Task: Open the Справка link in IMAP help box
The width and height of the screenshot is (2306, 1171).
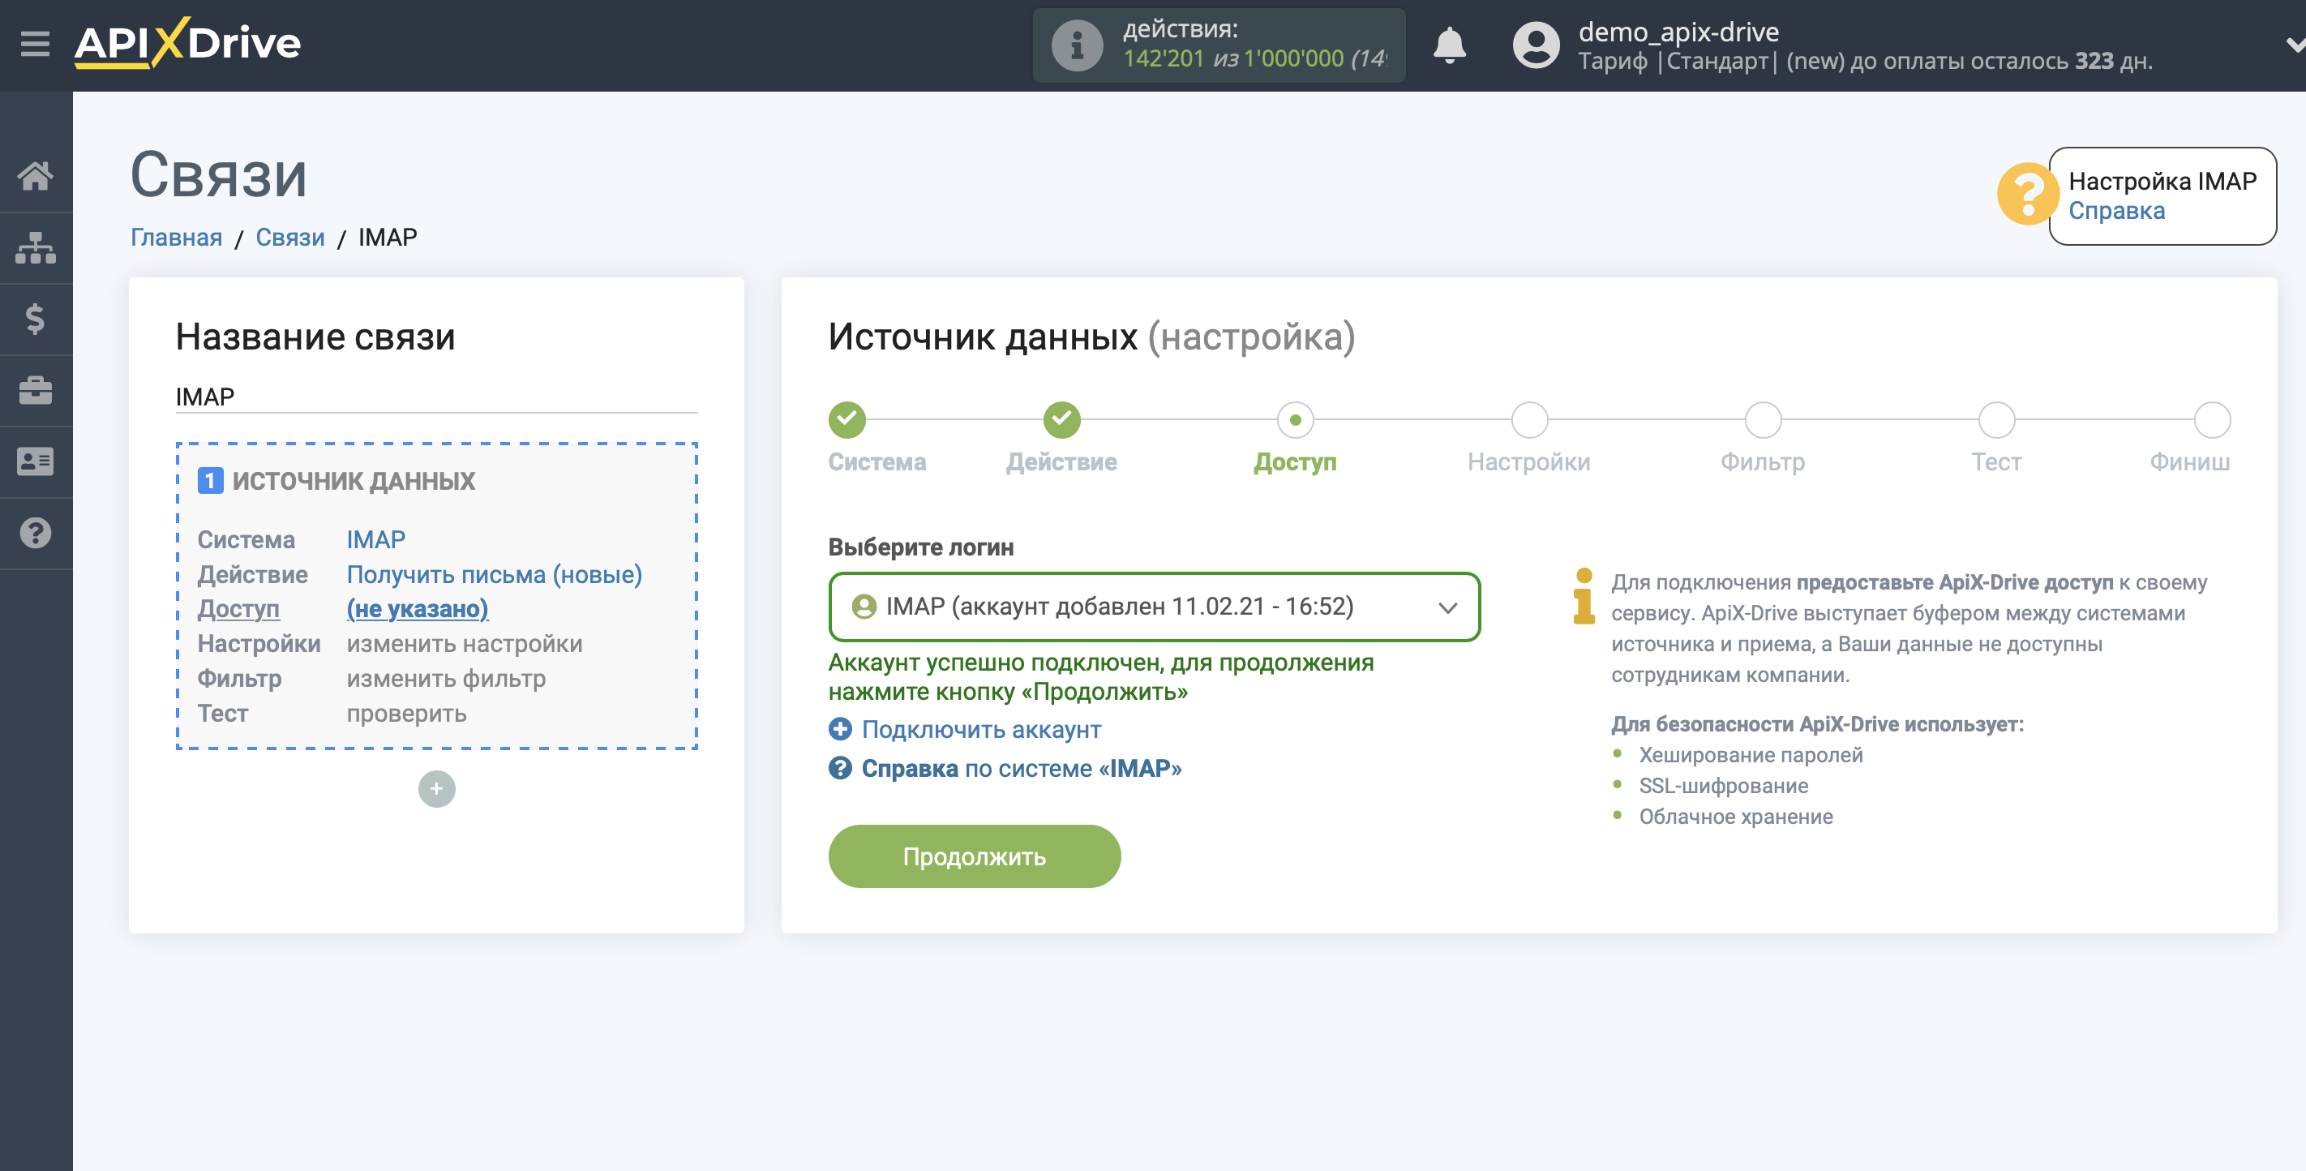Action: (x=2116, y=212)
